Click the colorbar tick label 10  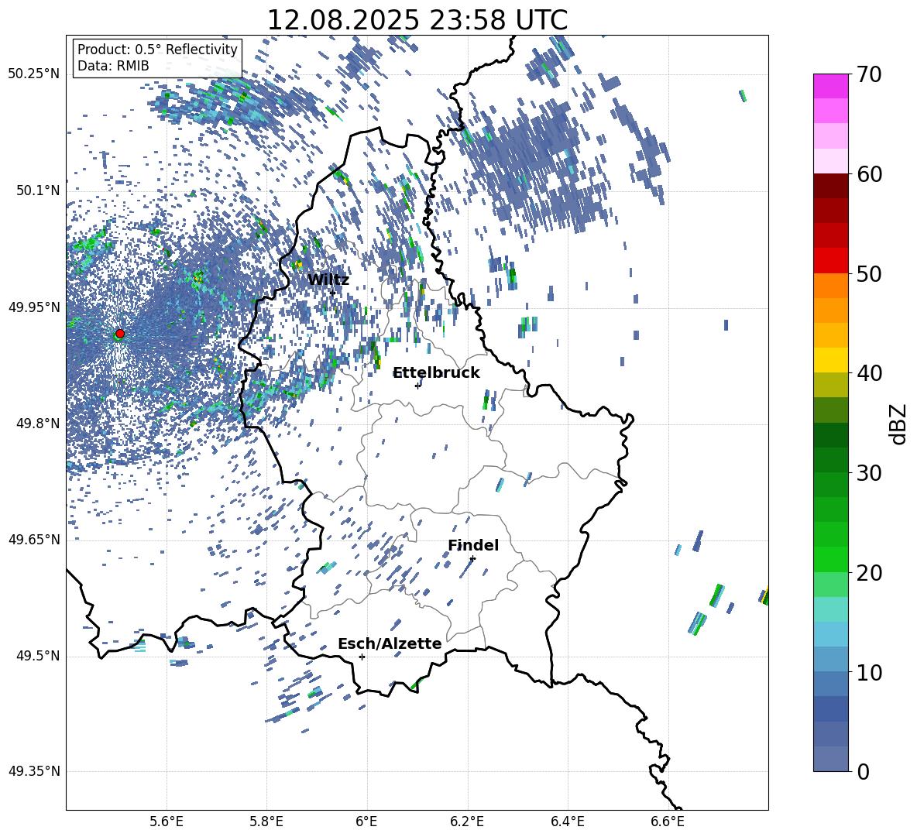(x=869, y=672)
